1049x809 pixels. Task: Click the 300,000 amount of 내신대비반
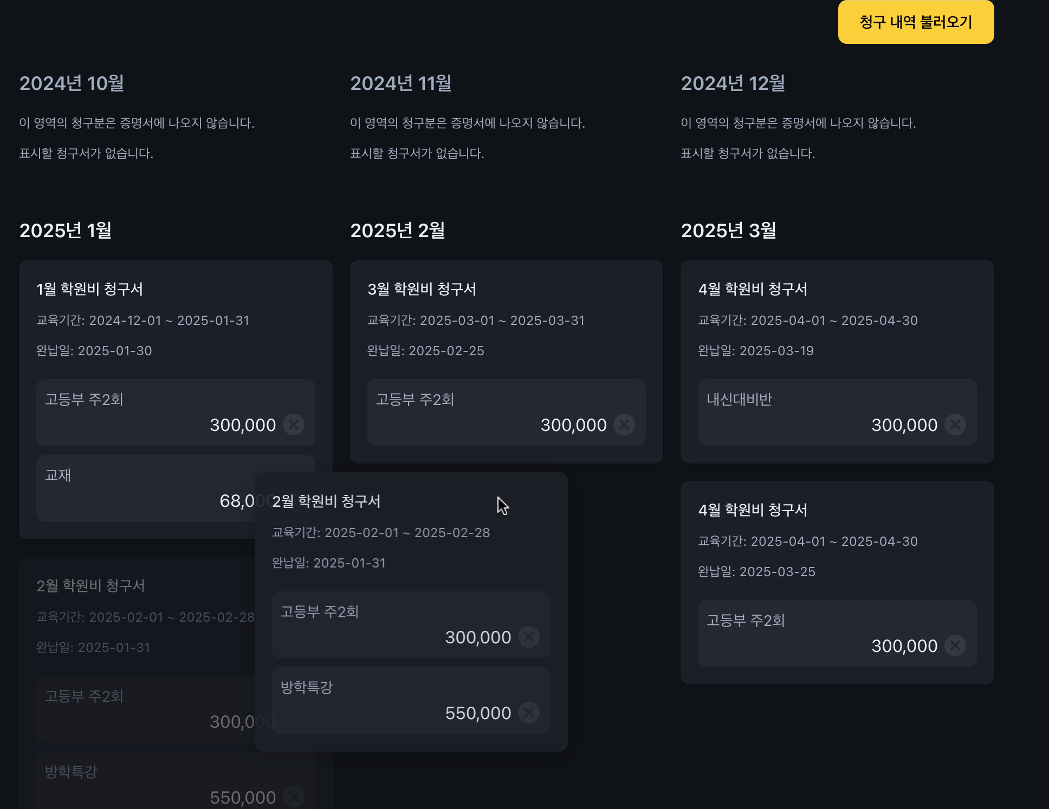coord(904,425)
